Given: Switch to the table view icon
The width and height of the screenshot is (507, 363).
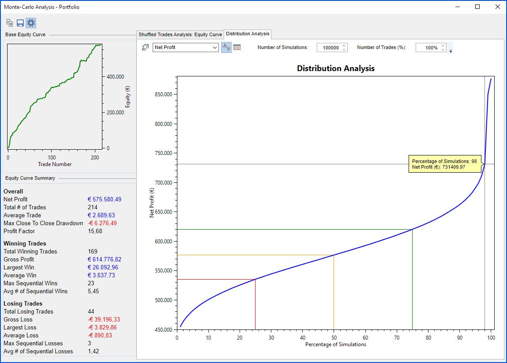Looking at the screenshot, I should (x=237, y=47).
